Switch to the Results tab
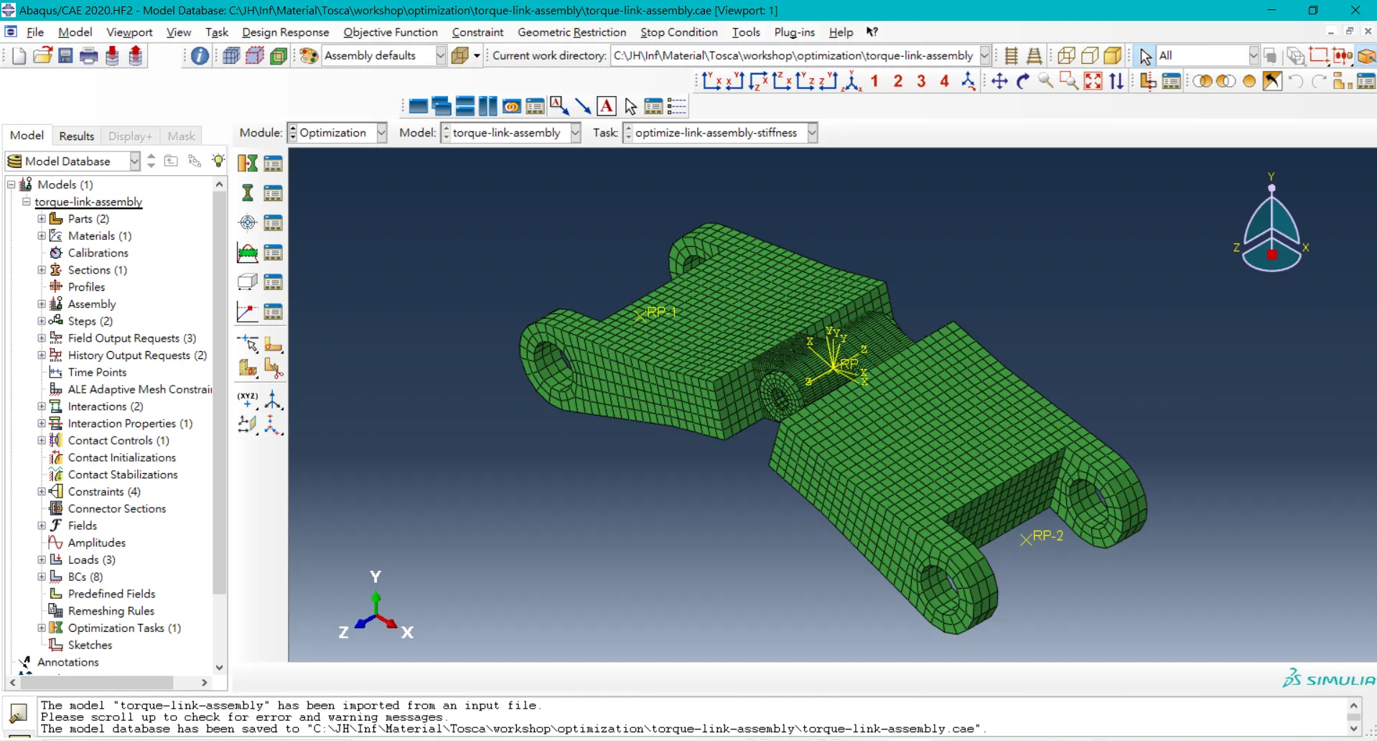This screenshot has width=1377, height=741. 76,136
